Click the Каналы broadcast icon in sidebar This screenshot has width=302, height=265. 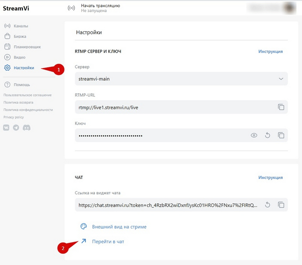click(7, 25)
